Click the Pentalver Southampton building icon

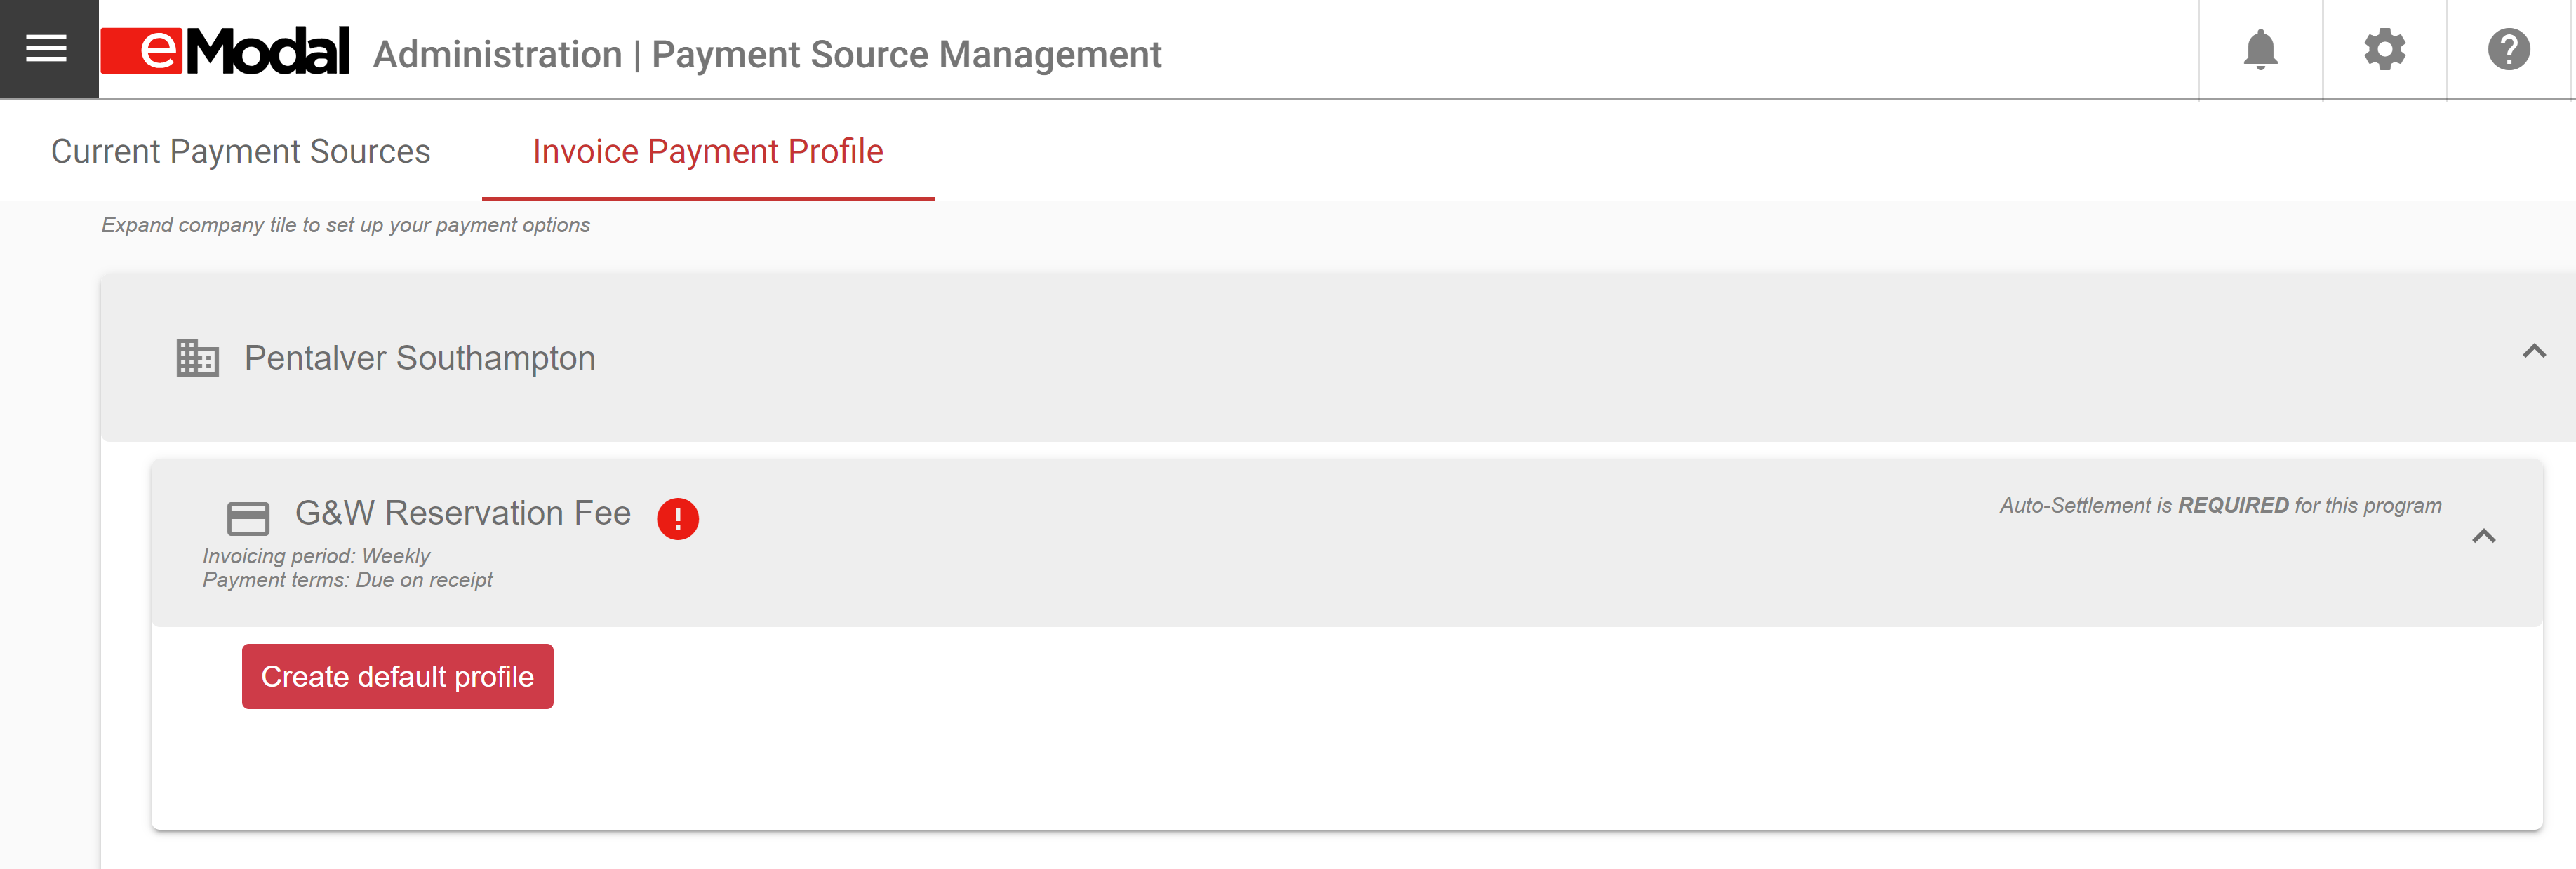[x=197, y=358]
